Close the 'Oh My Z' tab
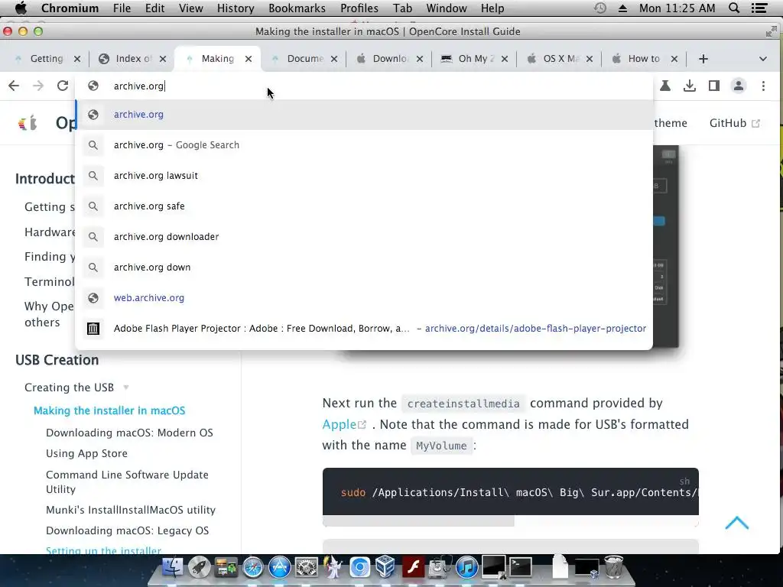 coord(505,59)
